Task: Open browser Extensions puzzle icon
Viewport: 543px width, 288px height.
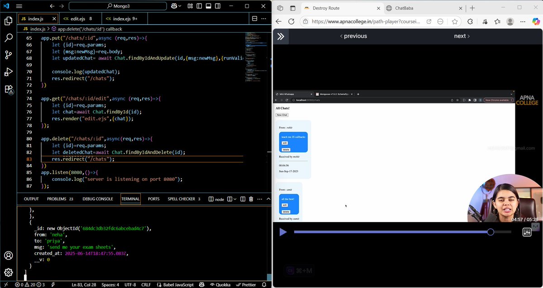Action: click(x=470, y=21)
